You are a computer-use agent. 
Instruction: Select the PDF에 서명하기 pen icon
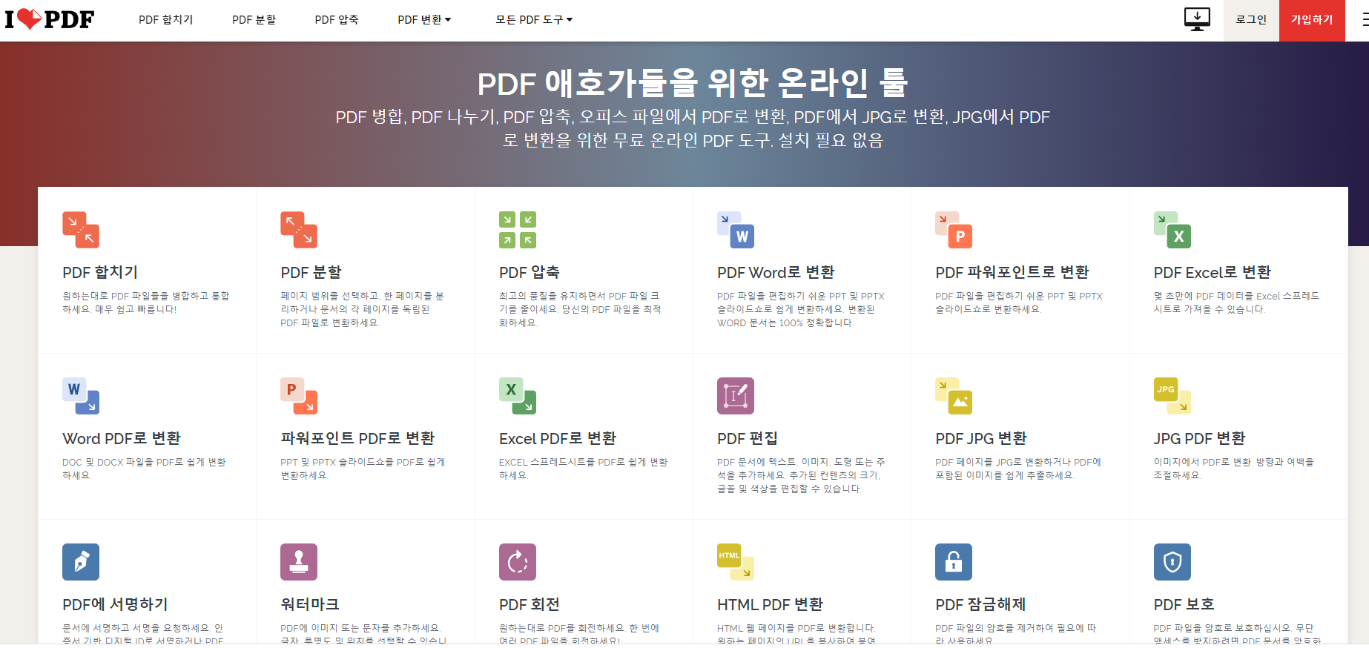81,562
